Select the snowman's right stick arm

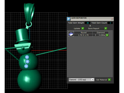click(51, 51)
